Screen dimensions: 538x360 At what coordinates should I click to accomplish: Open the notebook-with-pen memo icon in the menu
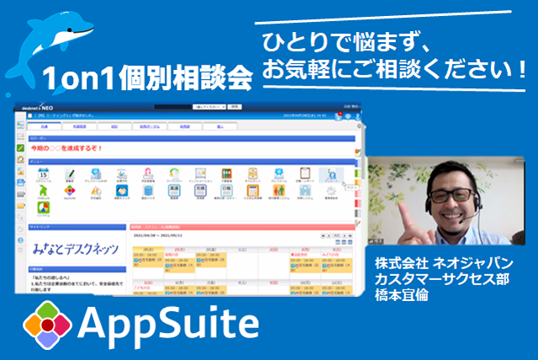pyautogui.click(x=70, y=175)
